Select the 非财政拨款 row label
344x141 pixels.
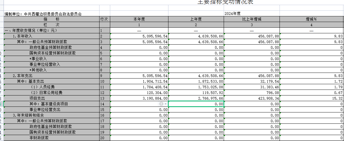coord(52,138)
